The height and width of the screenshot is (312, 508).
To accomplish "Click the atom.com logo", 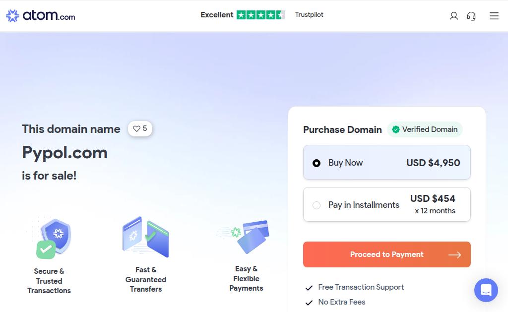I will [x=41, y=16].
